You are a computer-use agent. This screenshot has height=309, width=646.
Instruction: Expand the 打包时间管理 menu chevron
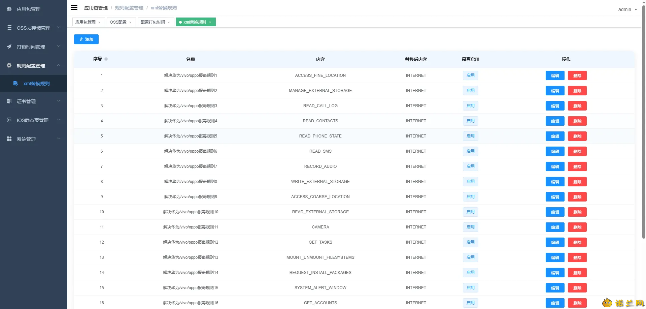(x=59, y=47)
